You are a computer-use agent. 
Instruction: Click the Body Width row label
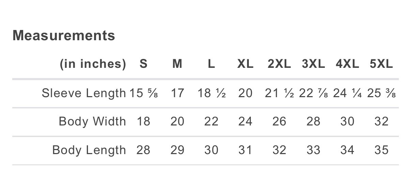point(92,121)
